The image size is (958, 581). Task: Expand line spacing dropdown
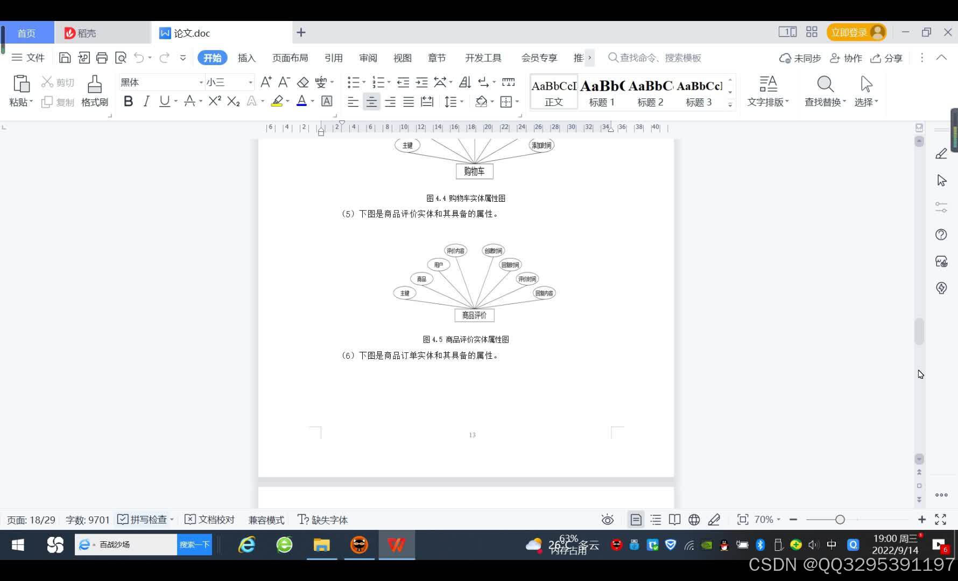coord(462,101)
